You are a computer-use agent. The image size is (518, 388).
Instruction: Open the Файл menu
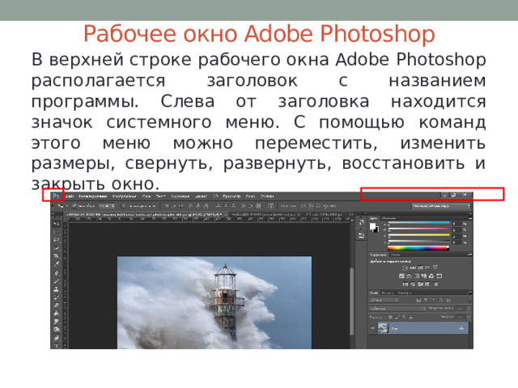tap(70, 196)
